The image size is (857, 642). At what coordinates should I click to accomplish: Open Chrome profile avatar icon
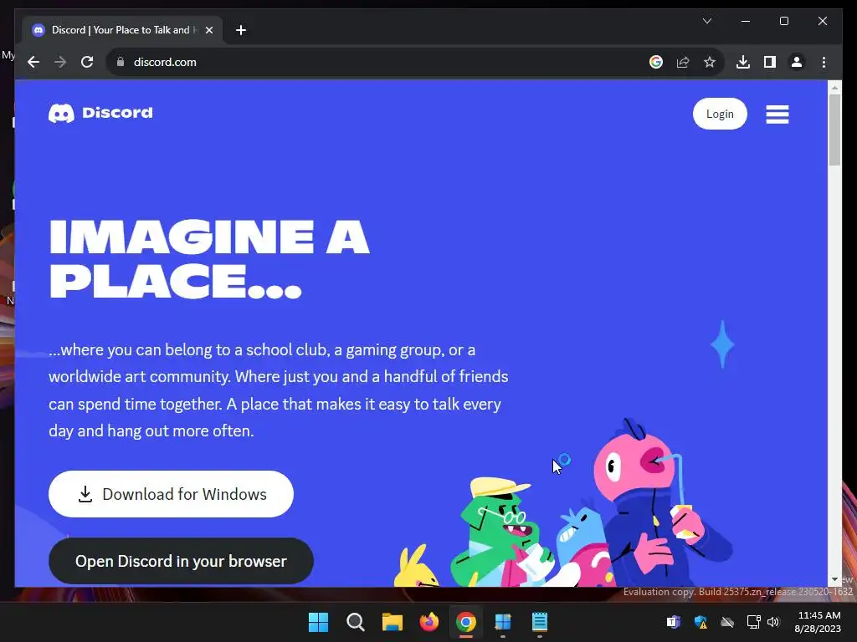coord(797,62)
